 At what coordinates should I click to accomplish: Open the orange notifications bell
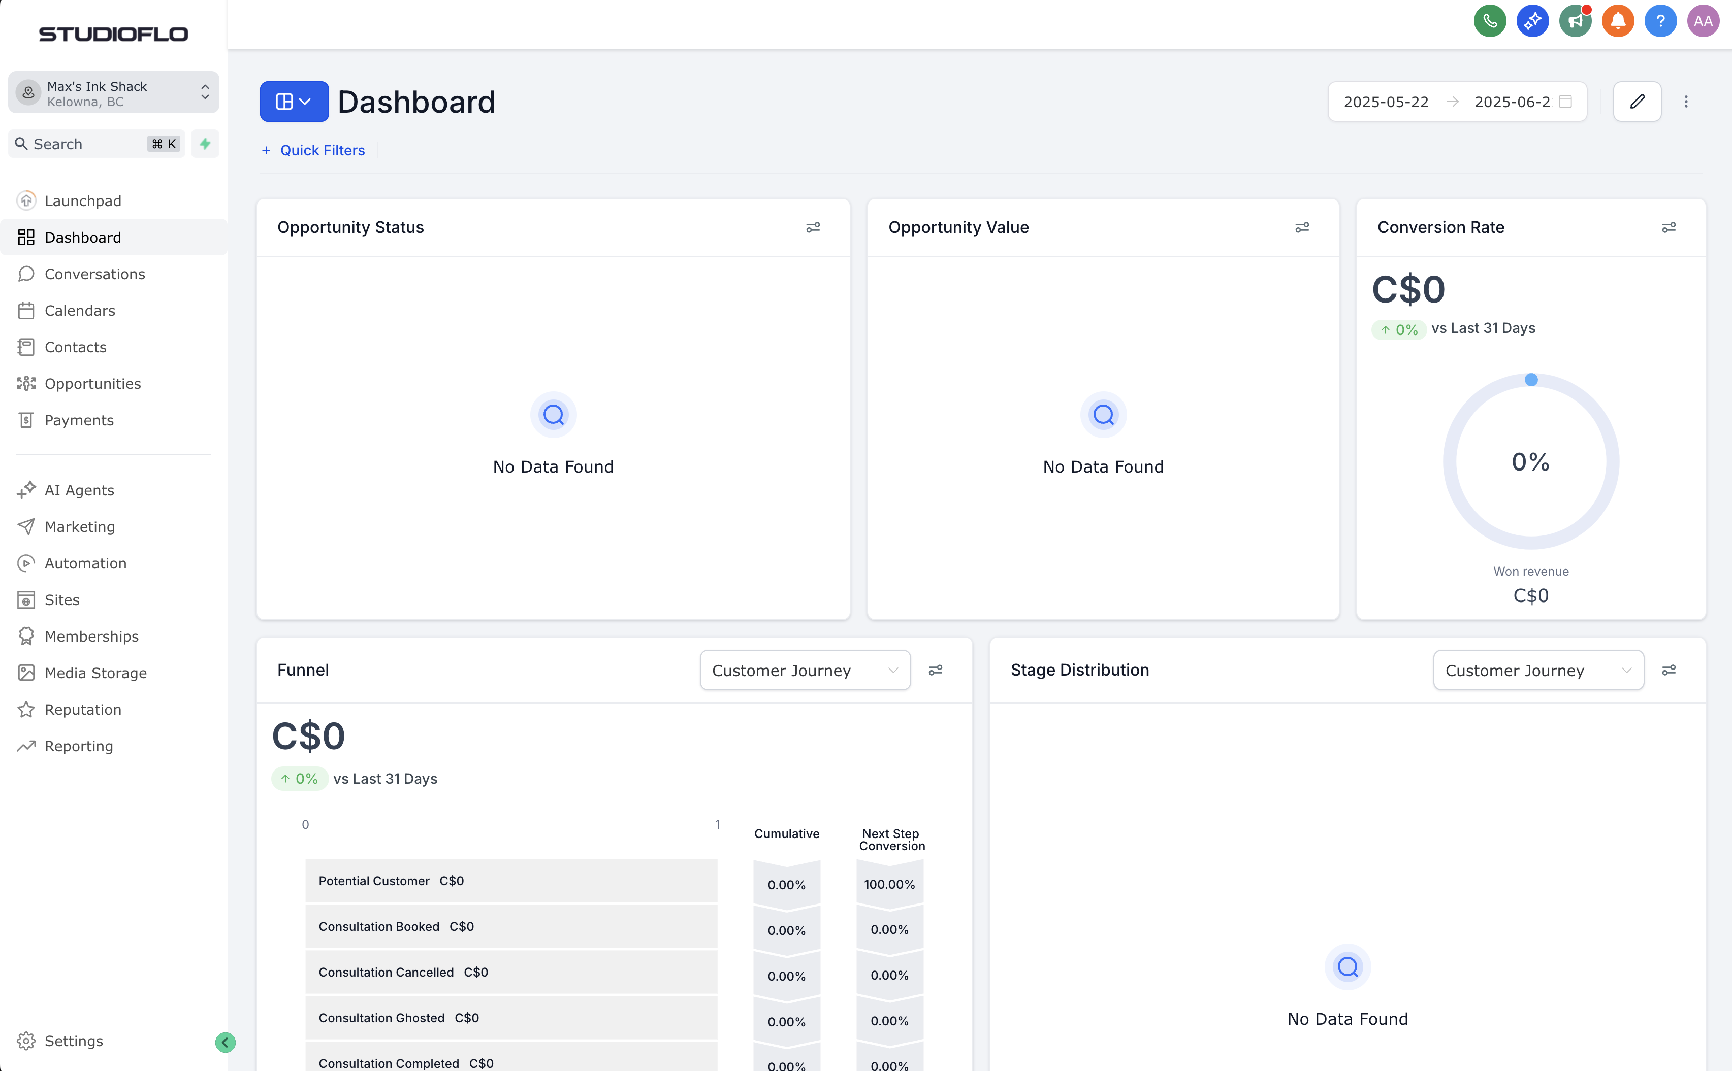[x=1617, y=21]
